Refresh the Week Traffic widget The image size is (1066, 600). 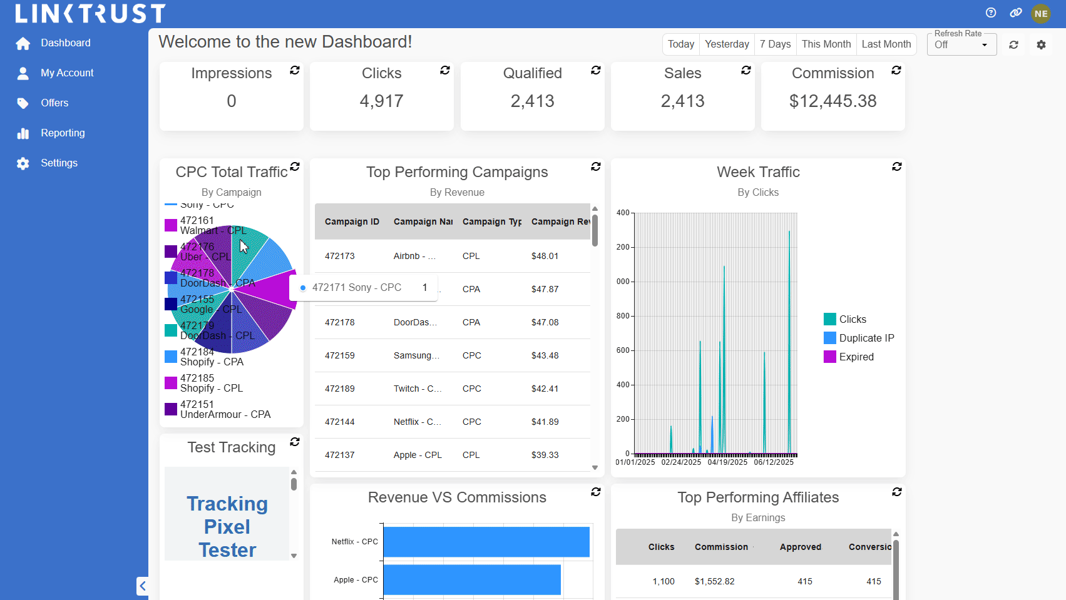pyautogui.click(x=897, y=166)
